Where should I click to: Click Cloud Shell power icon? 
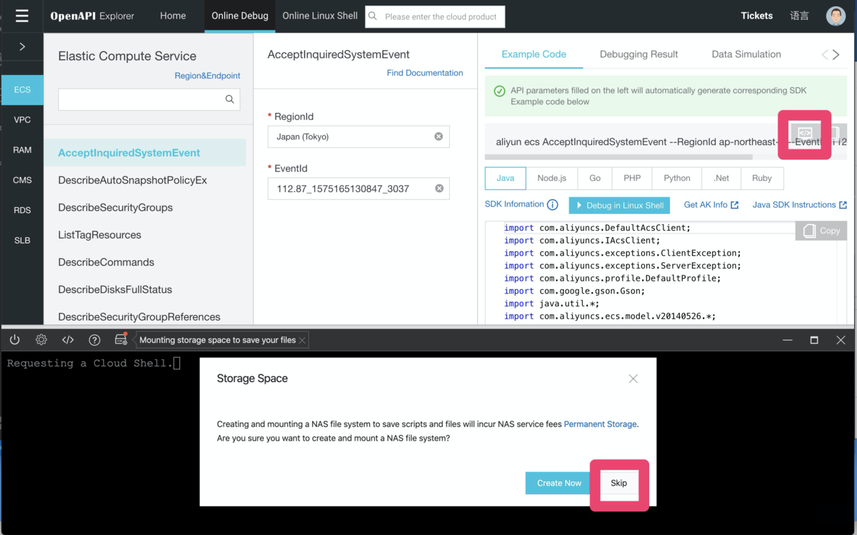tap(14, 340)
